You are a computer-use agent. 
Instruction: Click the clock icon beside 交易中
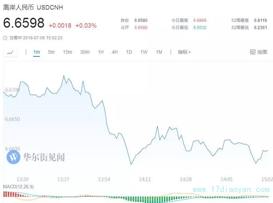click(5, 38)
